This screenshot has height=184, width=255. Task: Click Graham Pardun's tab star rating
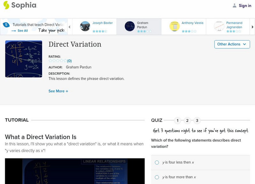(144, 31)
